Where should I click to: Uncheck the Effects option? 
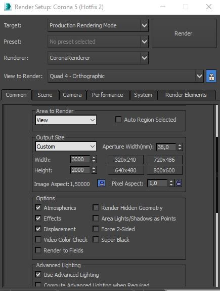click(38, 218)
